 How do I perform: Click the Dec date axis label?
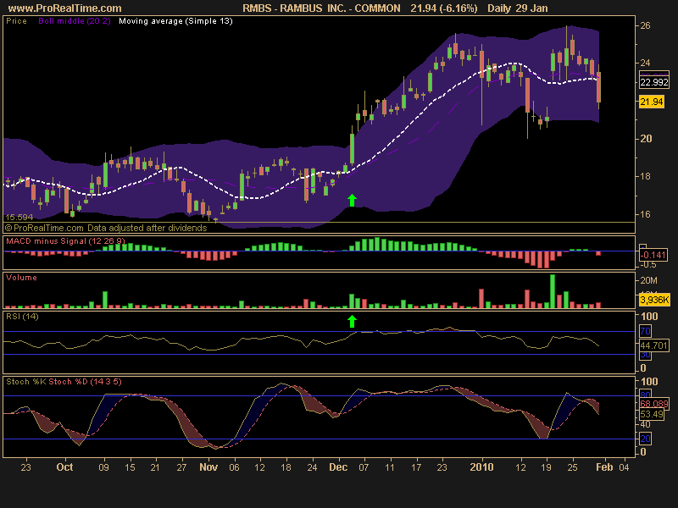click(338, 467)
